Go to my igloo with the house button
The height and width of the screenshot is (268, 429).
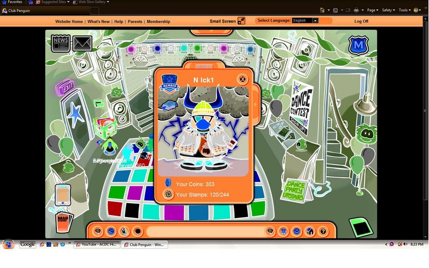pos(310,231)
